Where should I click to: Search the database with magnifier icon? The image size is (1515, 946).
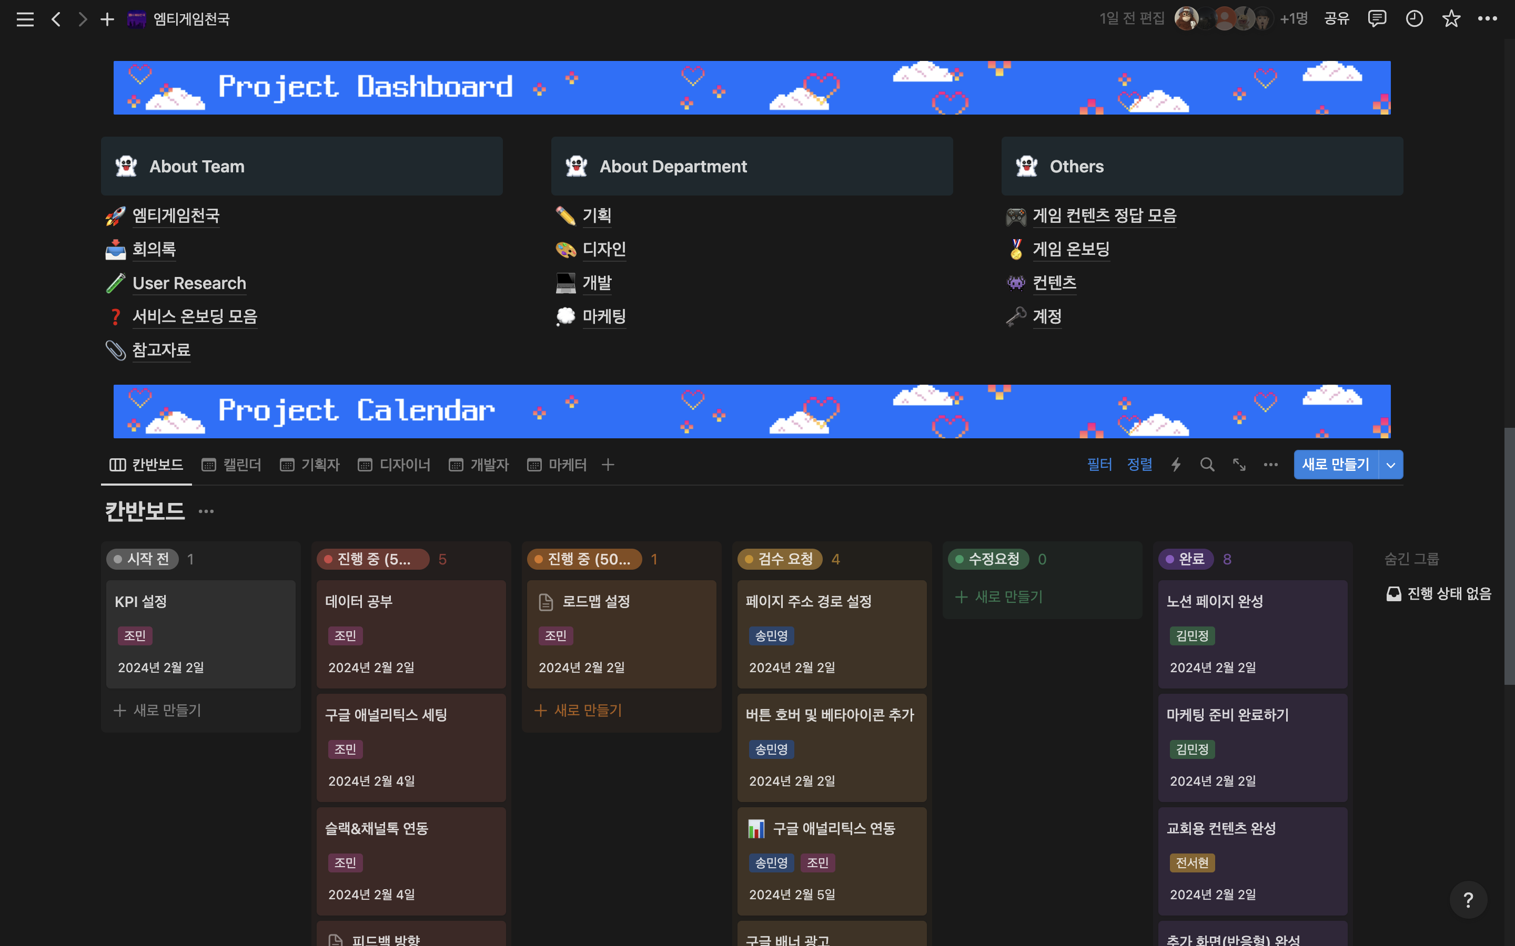click(x=1207, y=465)
